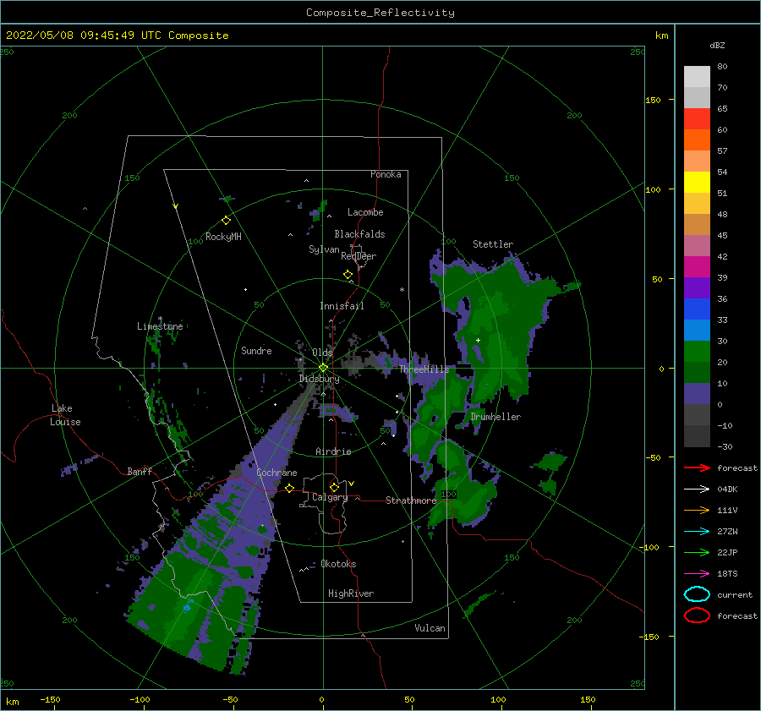Click the Olds label on the map
The width and height of the screenshot is (761, 711).
coord(322,352)
